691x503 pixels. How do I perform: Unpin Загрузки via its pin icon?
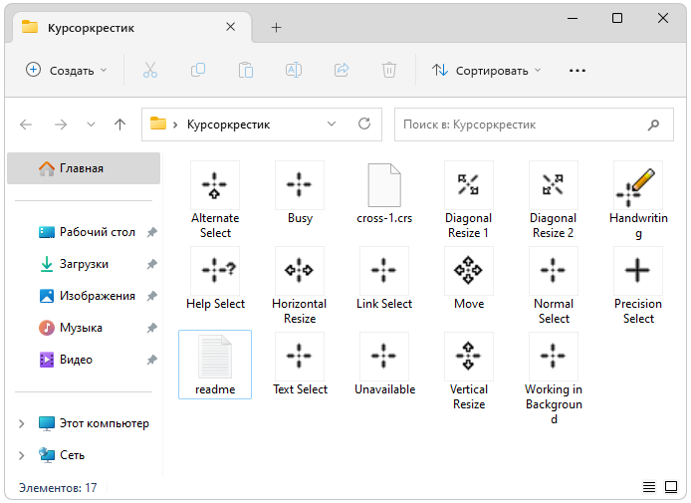151,264
